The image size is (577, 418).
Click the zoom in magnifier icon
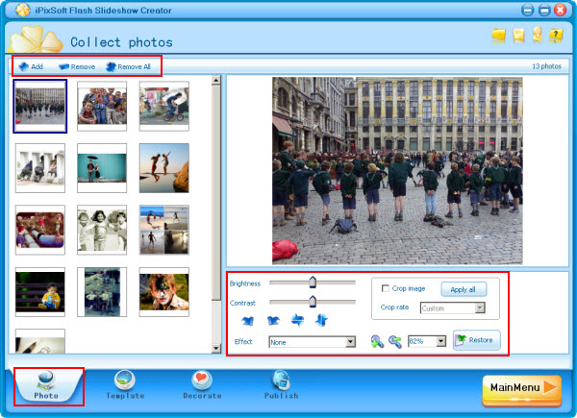pos(376,341)
